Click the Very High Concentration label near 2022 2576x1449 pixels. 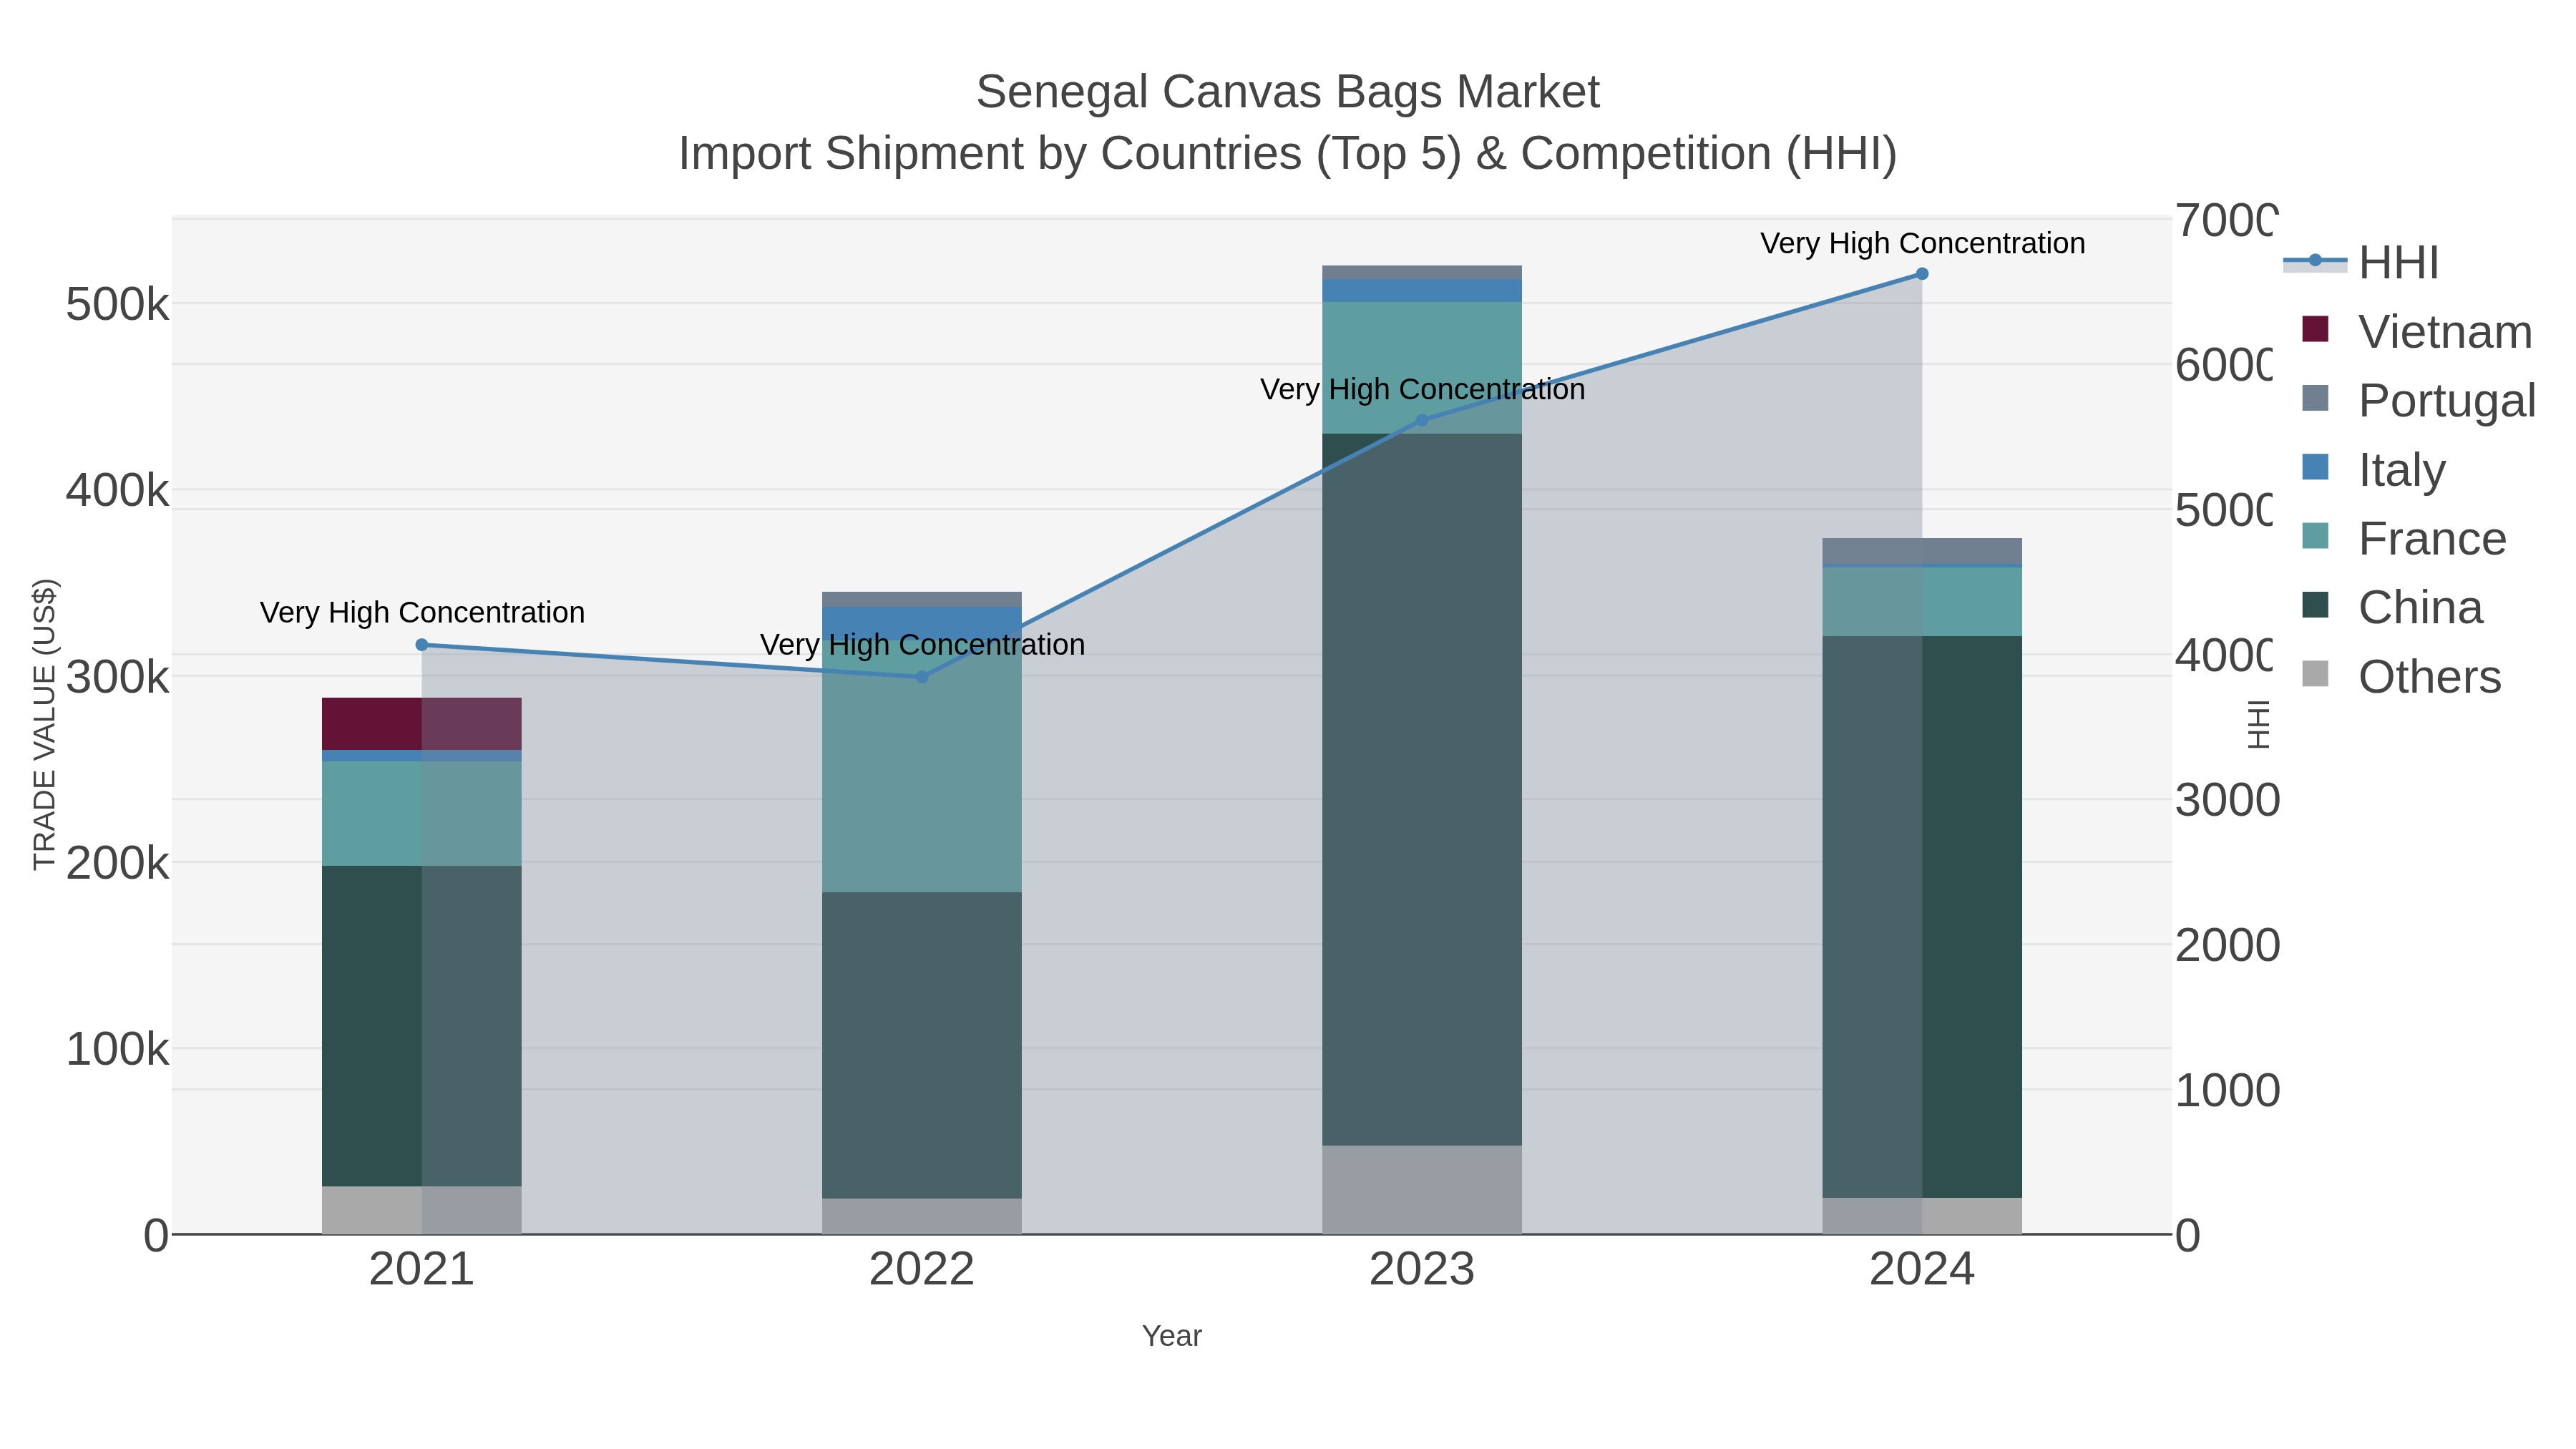tap(922, 644)
